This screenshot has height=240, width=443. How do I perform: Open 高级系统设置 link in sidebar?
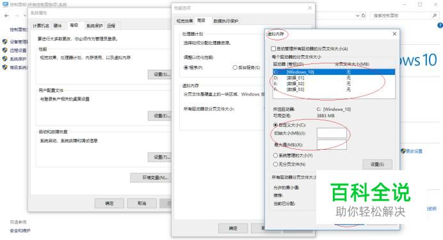point(19,67)
